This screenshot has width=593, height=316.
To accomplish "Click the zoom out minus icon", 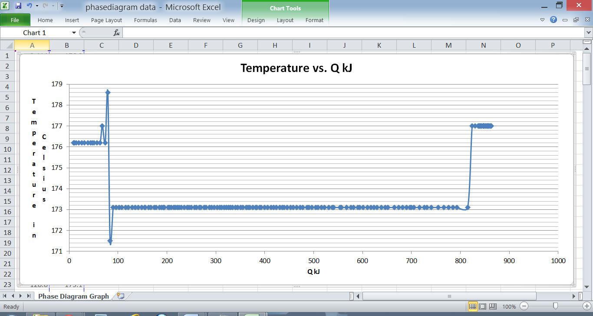I will tap(524, 306).
